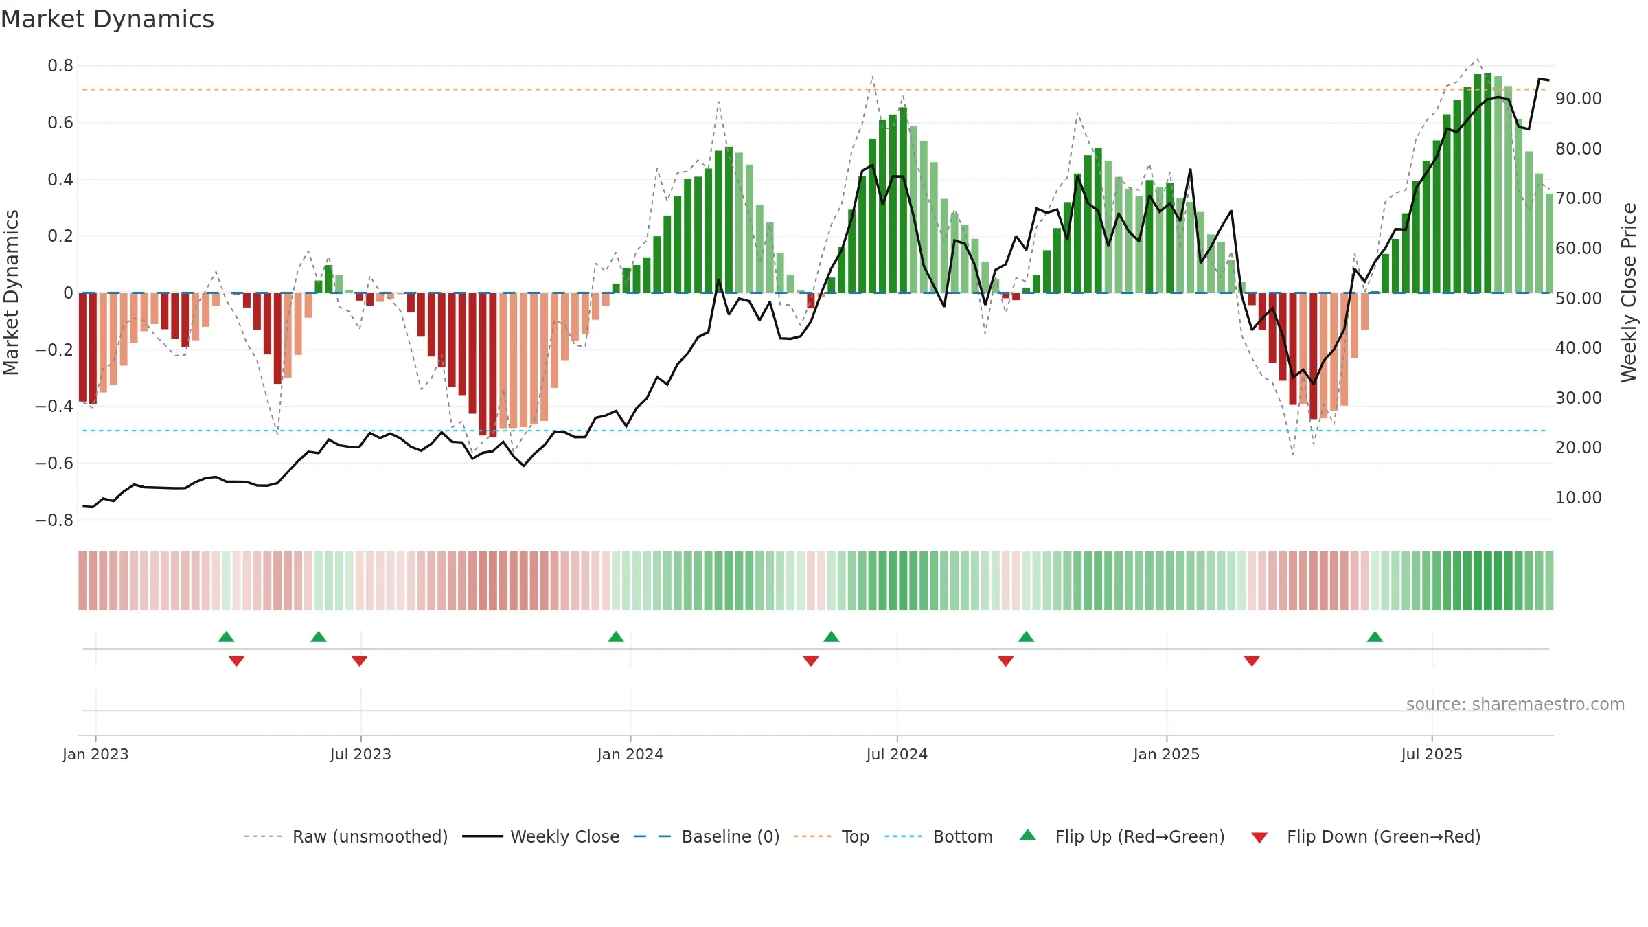Click the Jul 2025 x-axis label

(x=1432, y=754)
